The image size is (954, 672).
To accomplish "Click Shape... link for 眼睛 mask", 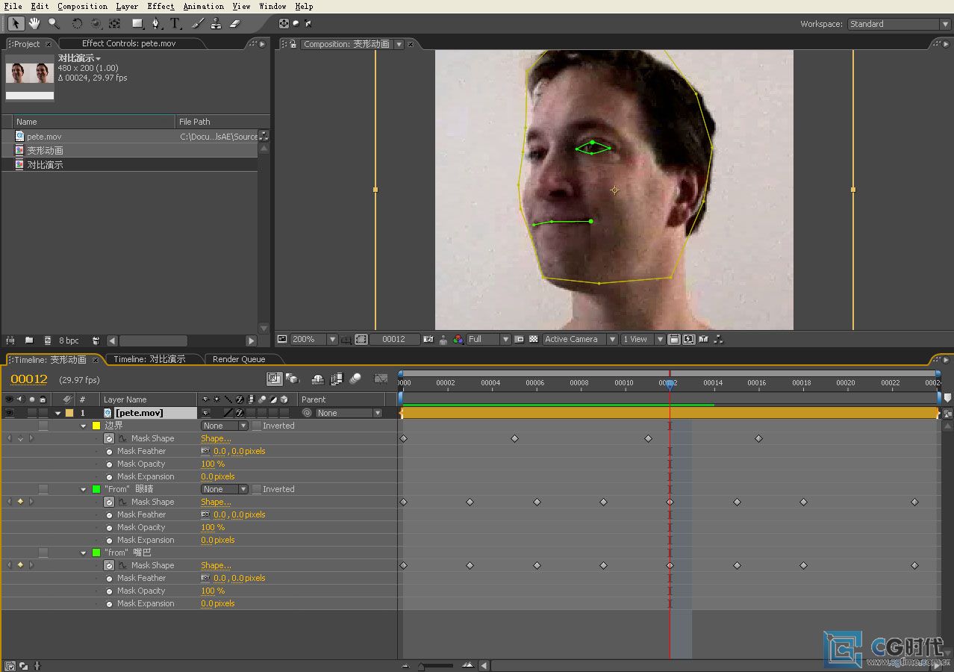I will 216,502.
